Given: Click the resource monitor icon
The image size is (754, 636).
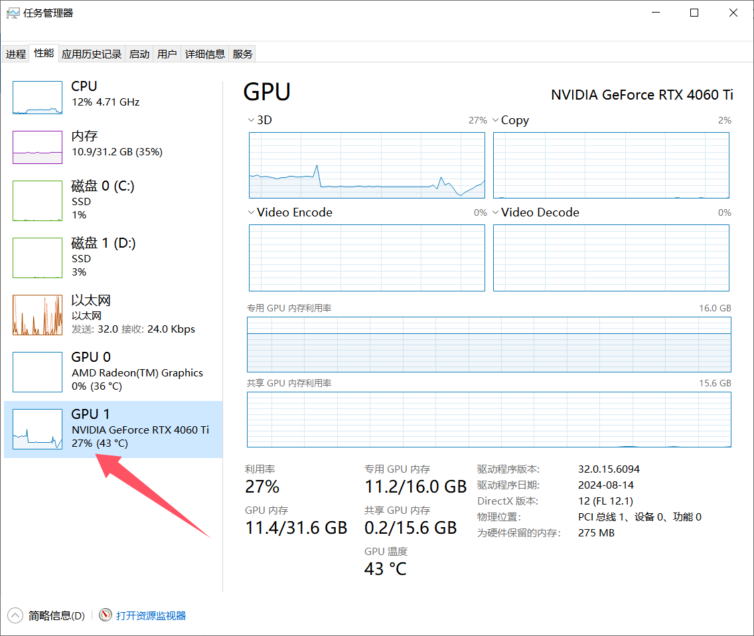Looking at the screenshot, I should click(106, 615).
